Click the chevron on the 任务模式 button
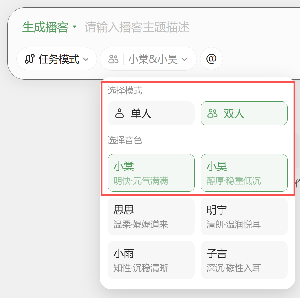Viewport: 300px width, 298px height. 86,59
